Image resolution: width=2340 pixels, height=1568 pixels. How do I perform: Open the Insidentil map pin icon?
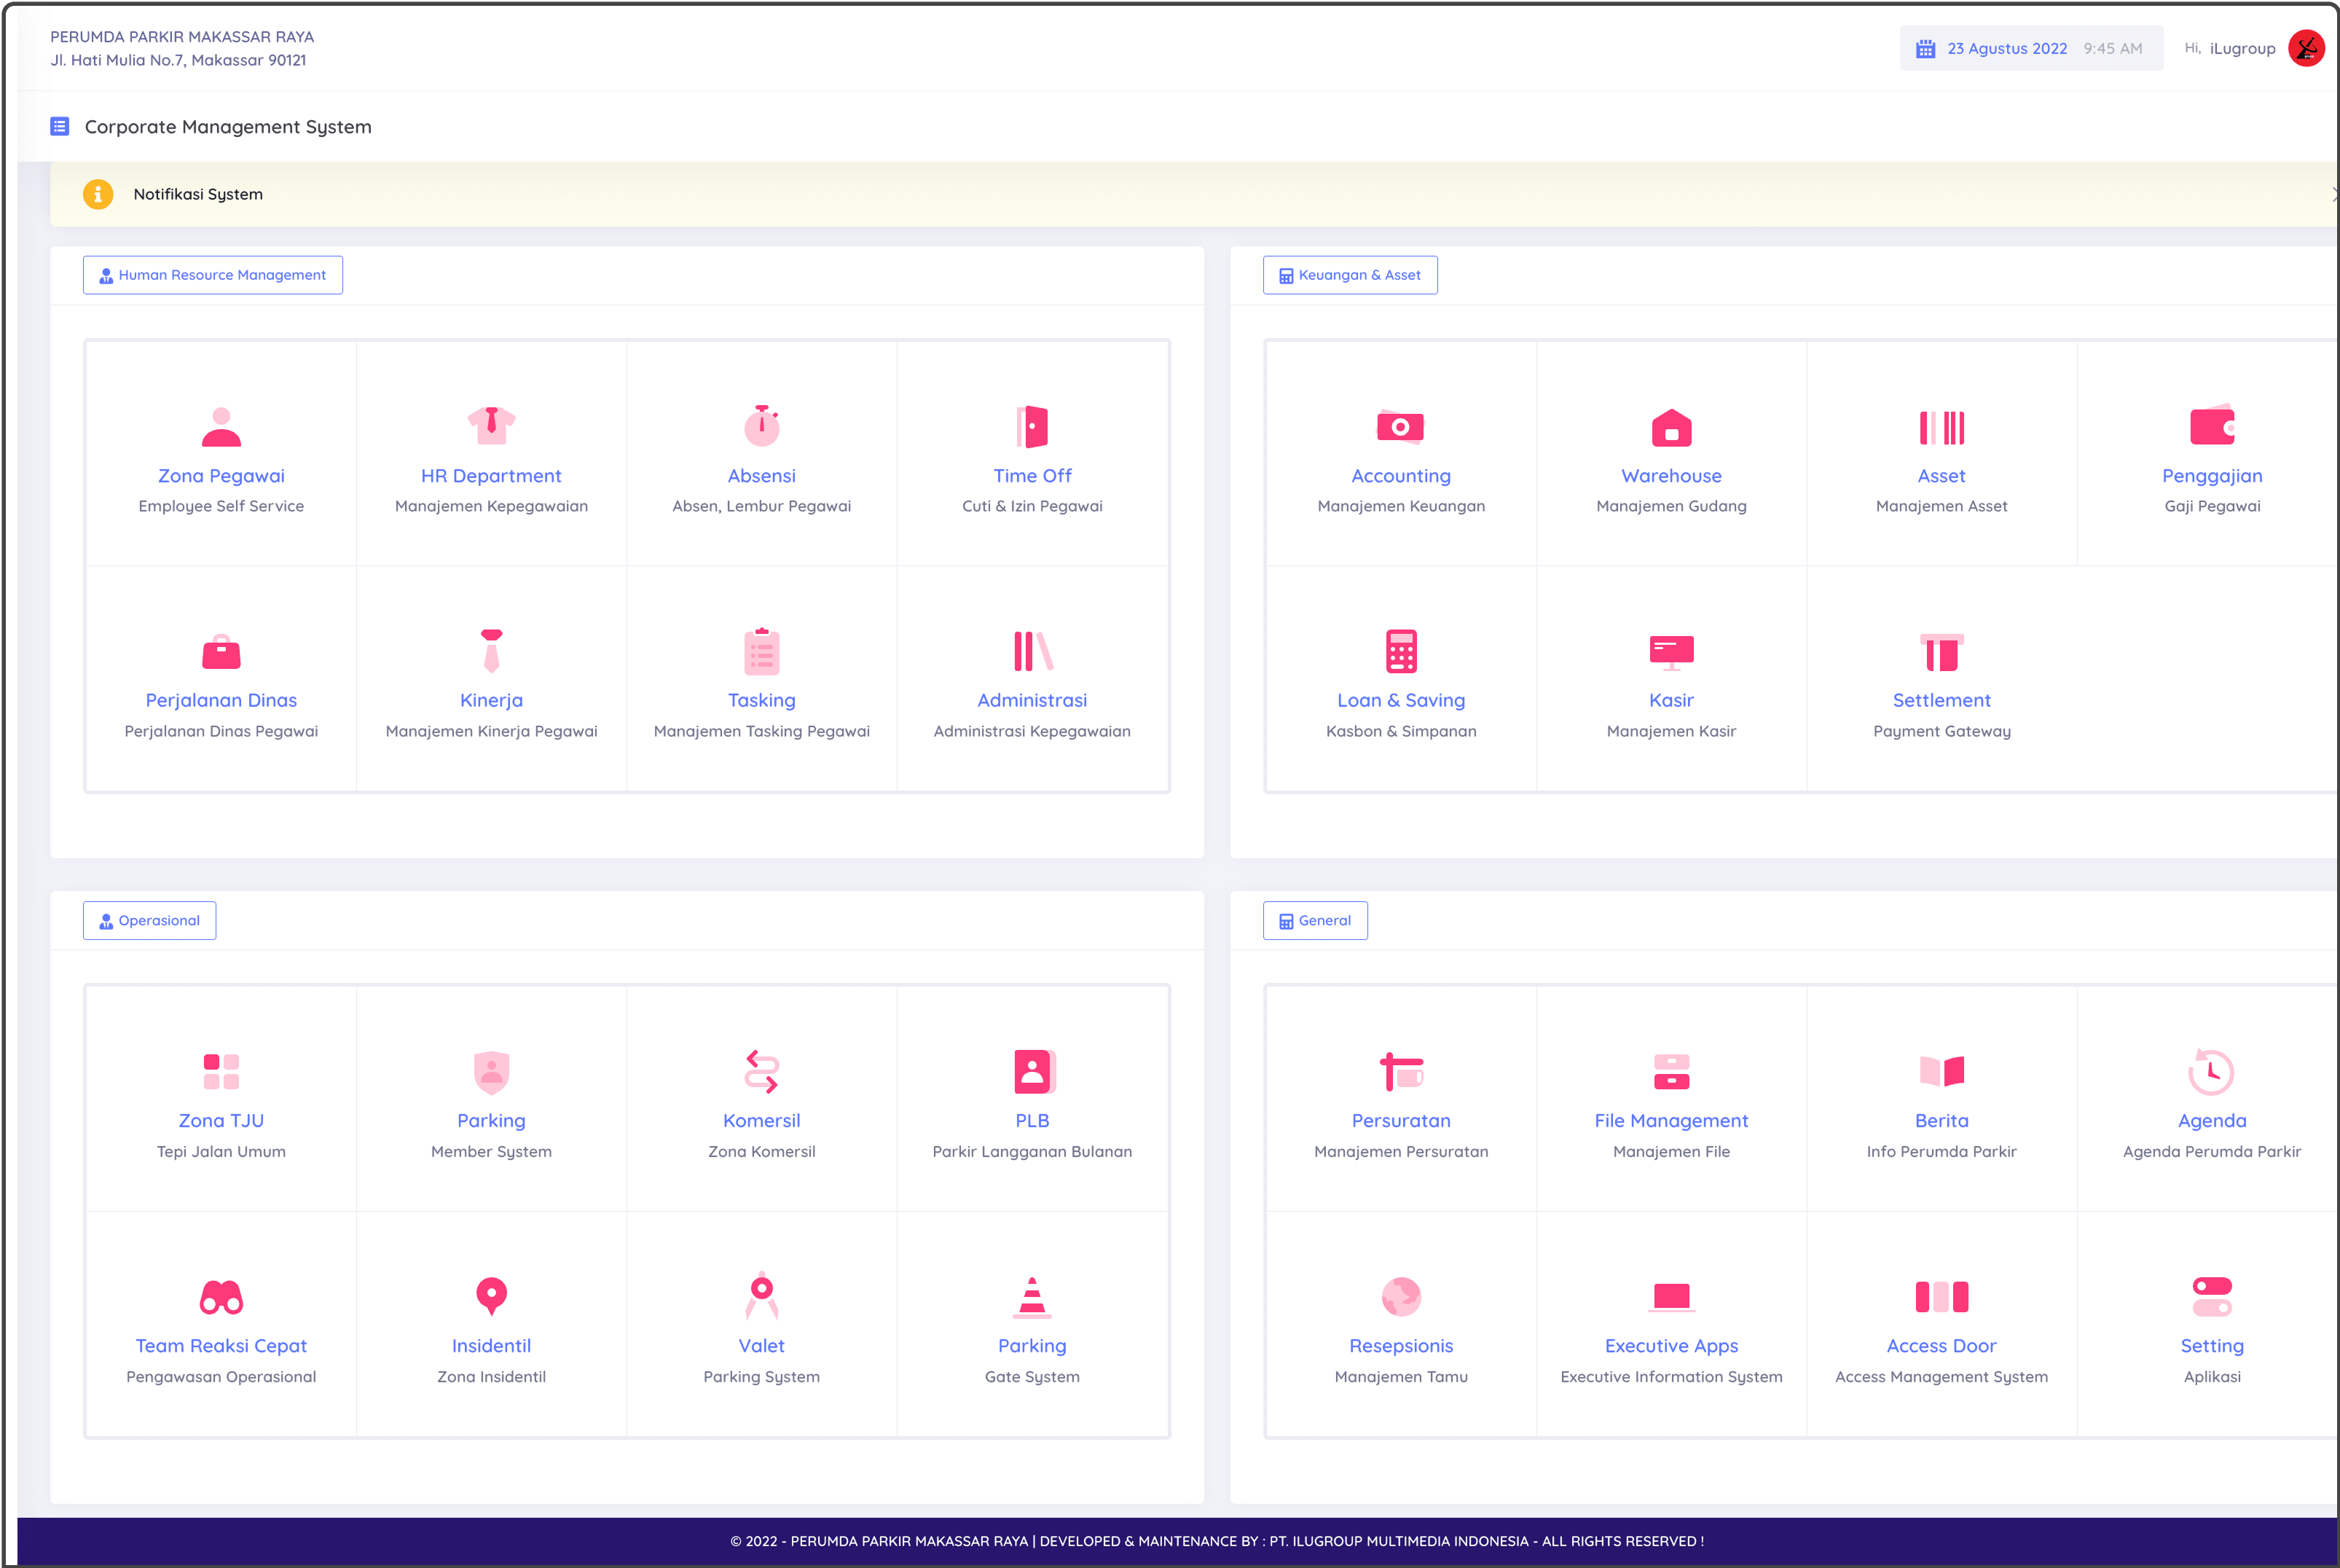(491, 1296)
